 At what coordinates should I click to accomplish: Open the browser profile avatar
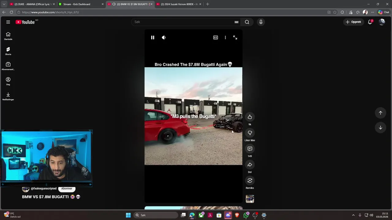pos(365,12)
